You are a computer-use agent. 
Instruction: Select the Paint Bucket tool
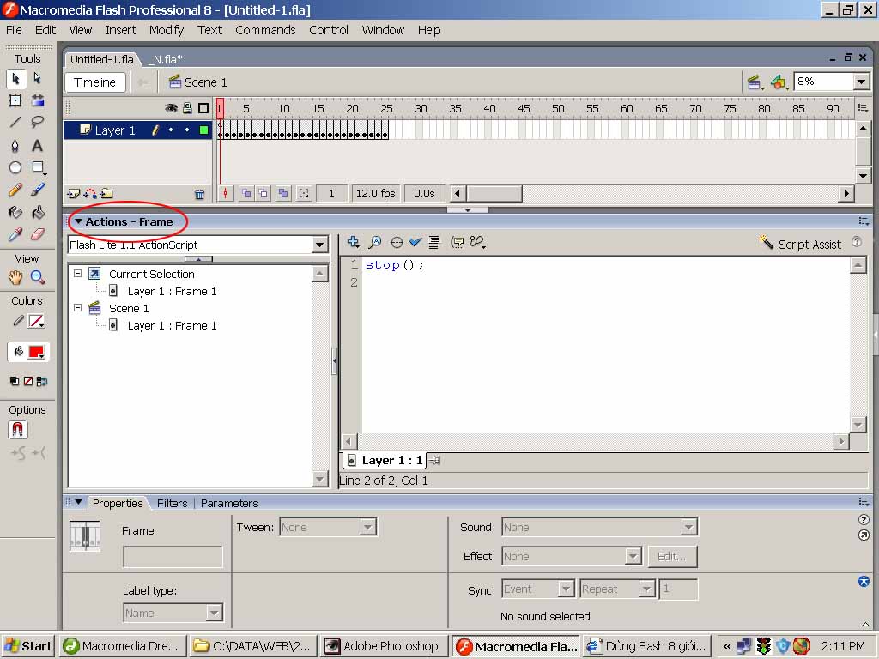(x=38, y=213)
